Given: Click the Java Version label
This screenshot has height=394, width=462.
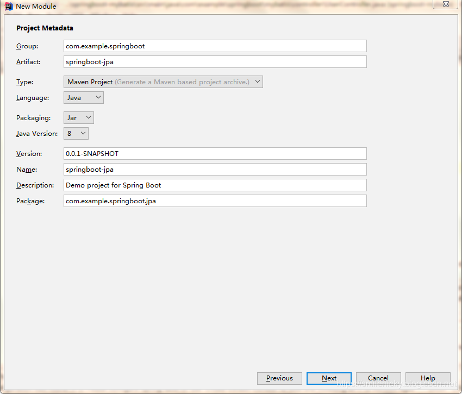Looking at the screenshot, I should coord(37,134).
